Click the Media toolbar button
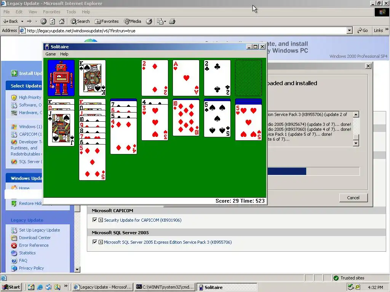Image resolution: width=390 pixels, height=292 pixels. 133,21
